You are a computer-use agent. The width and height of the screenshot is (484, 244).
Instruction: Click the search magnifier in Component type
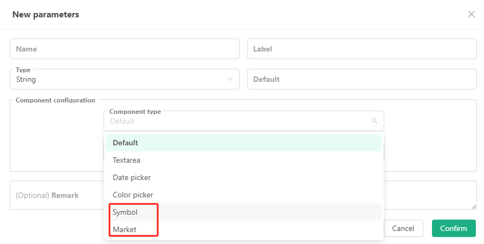point(374,121)
